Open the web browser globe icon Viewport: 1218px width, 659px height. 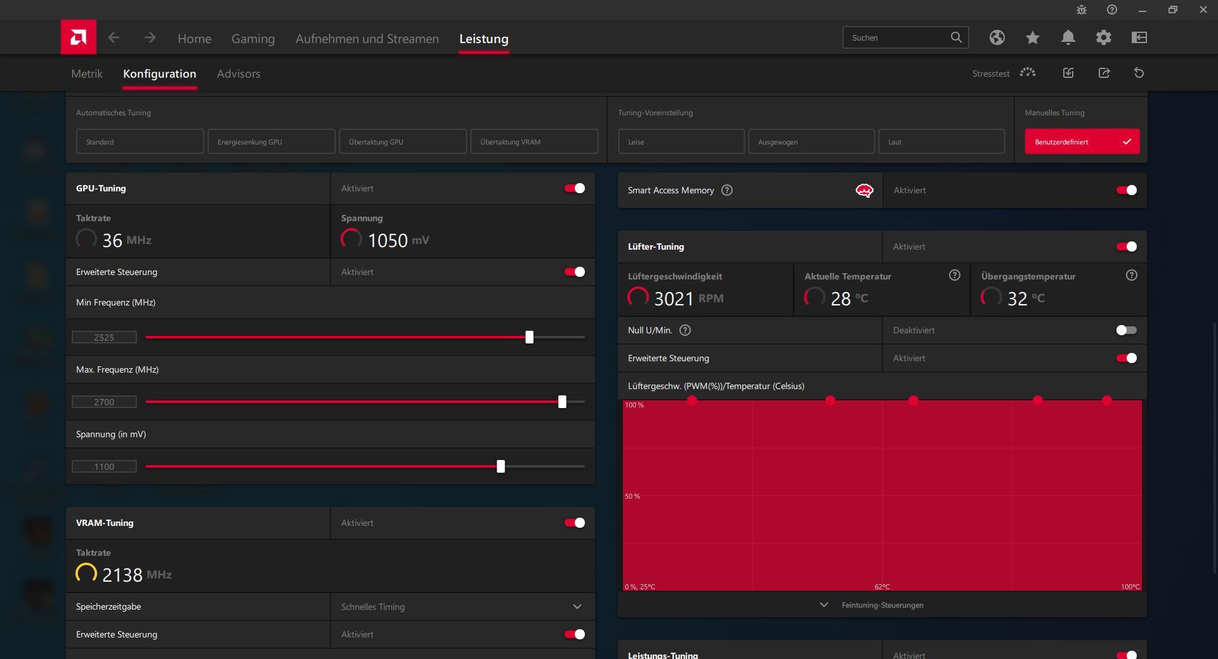tap(997, 37)
